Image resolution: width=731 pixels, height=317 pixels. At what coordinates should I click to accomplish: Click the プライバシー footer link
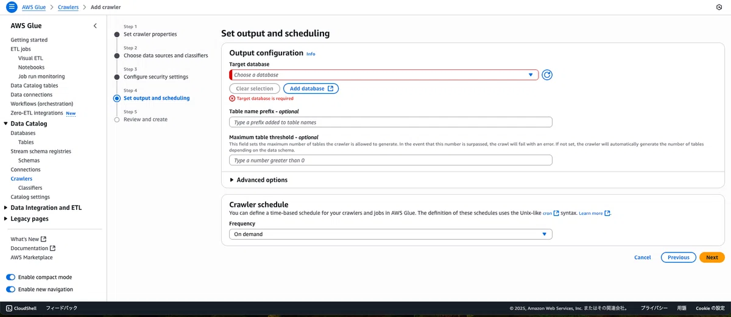pos(654,308)
